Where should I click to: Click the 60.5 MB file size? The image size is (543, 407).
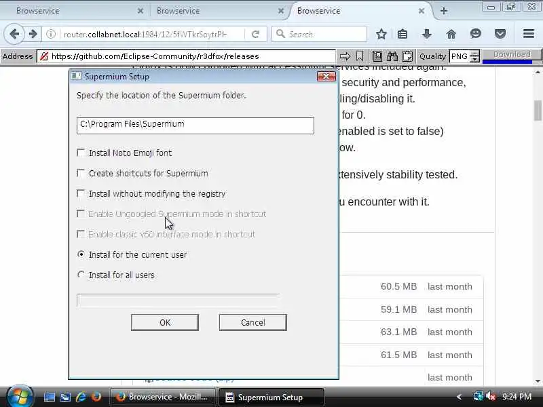coord(398,286)
